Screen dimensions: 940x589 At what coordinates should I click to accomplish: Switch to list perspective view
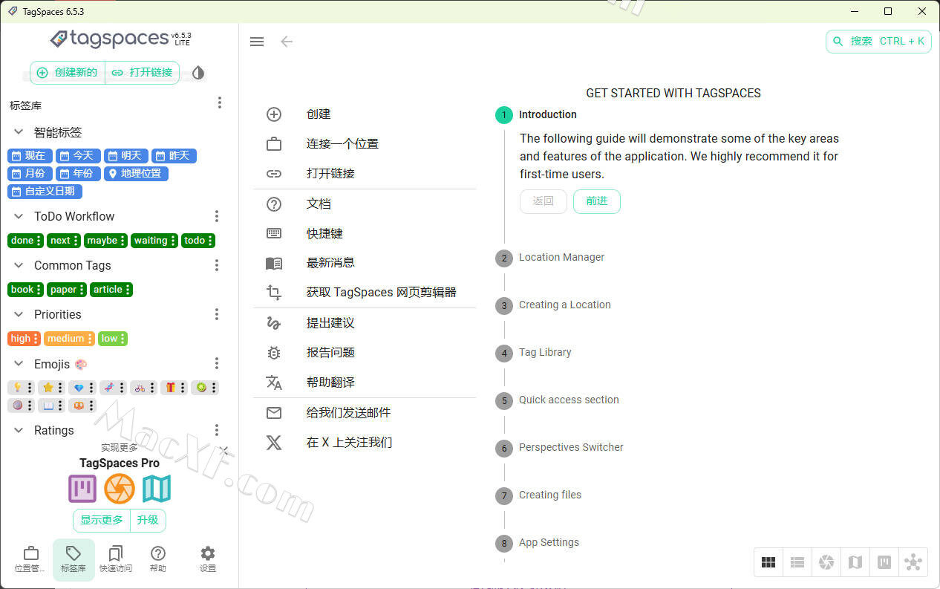tap(797, 562)
